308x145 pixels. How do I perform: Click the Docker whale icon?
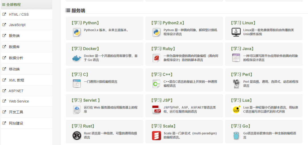[x=77, y=58]
